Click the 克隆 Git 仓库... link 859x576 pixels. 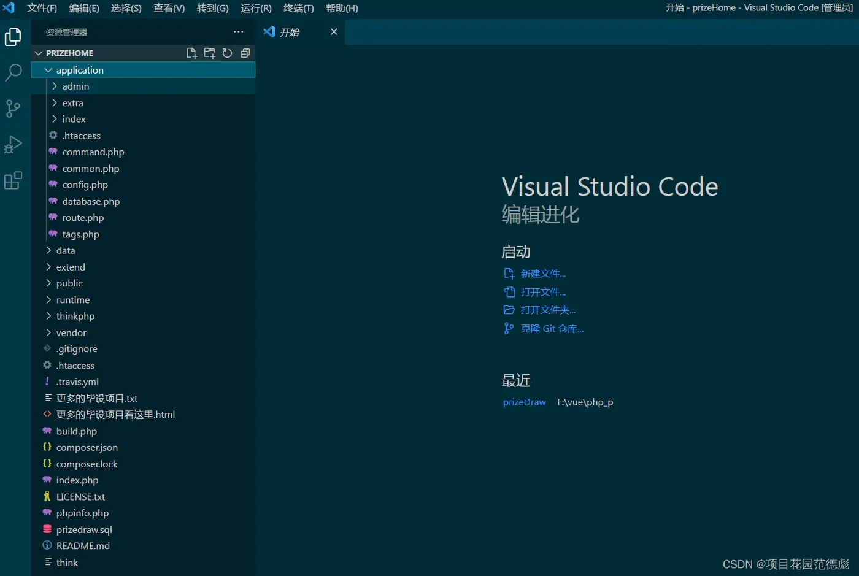coord(552,329)
